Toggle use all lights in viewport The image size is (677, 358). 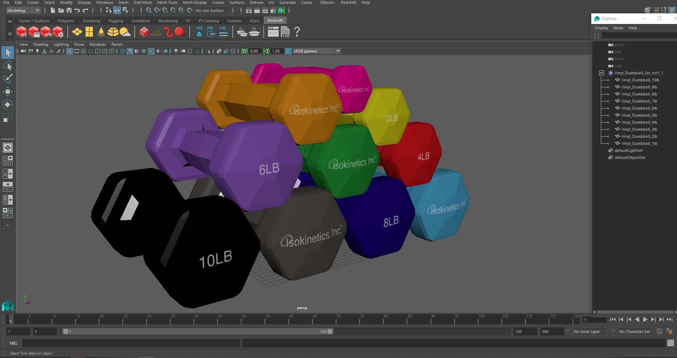[158, 51]
